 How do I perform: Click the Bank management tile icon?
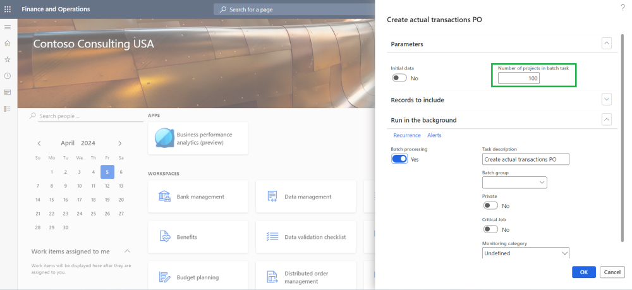[x=164, y=196]
